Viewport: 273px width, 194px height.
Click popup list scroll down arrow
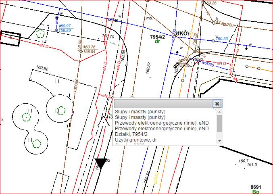pos(219,140)
